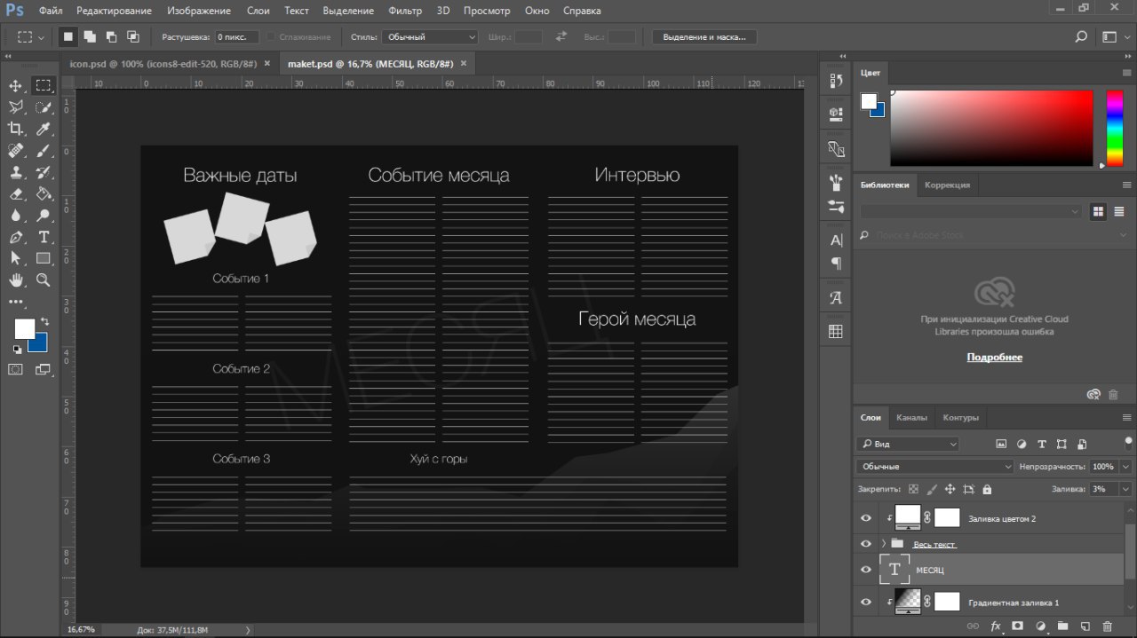The height and width of the screenshot is (638, 1137).
Task: Select the Move tool
Action: [15, 85]
